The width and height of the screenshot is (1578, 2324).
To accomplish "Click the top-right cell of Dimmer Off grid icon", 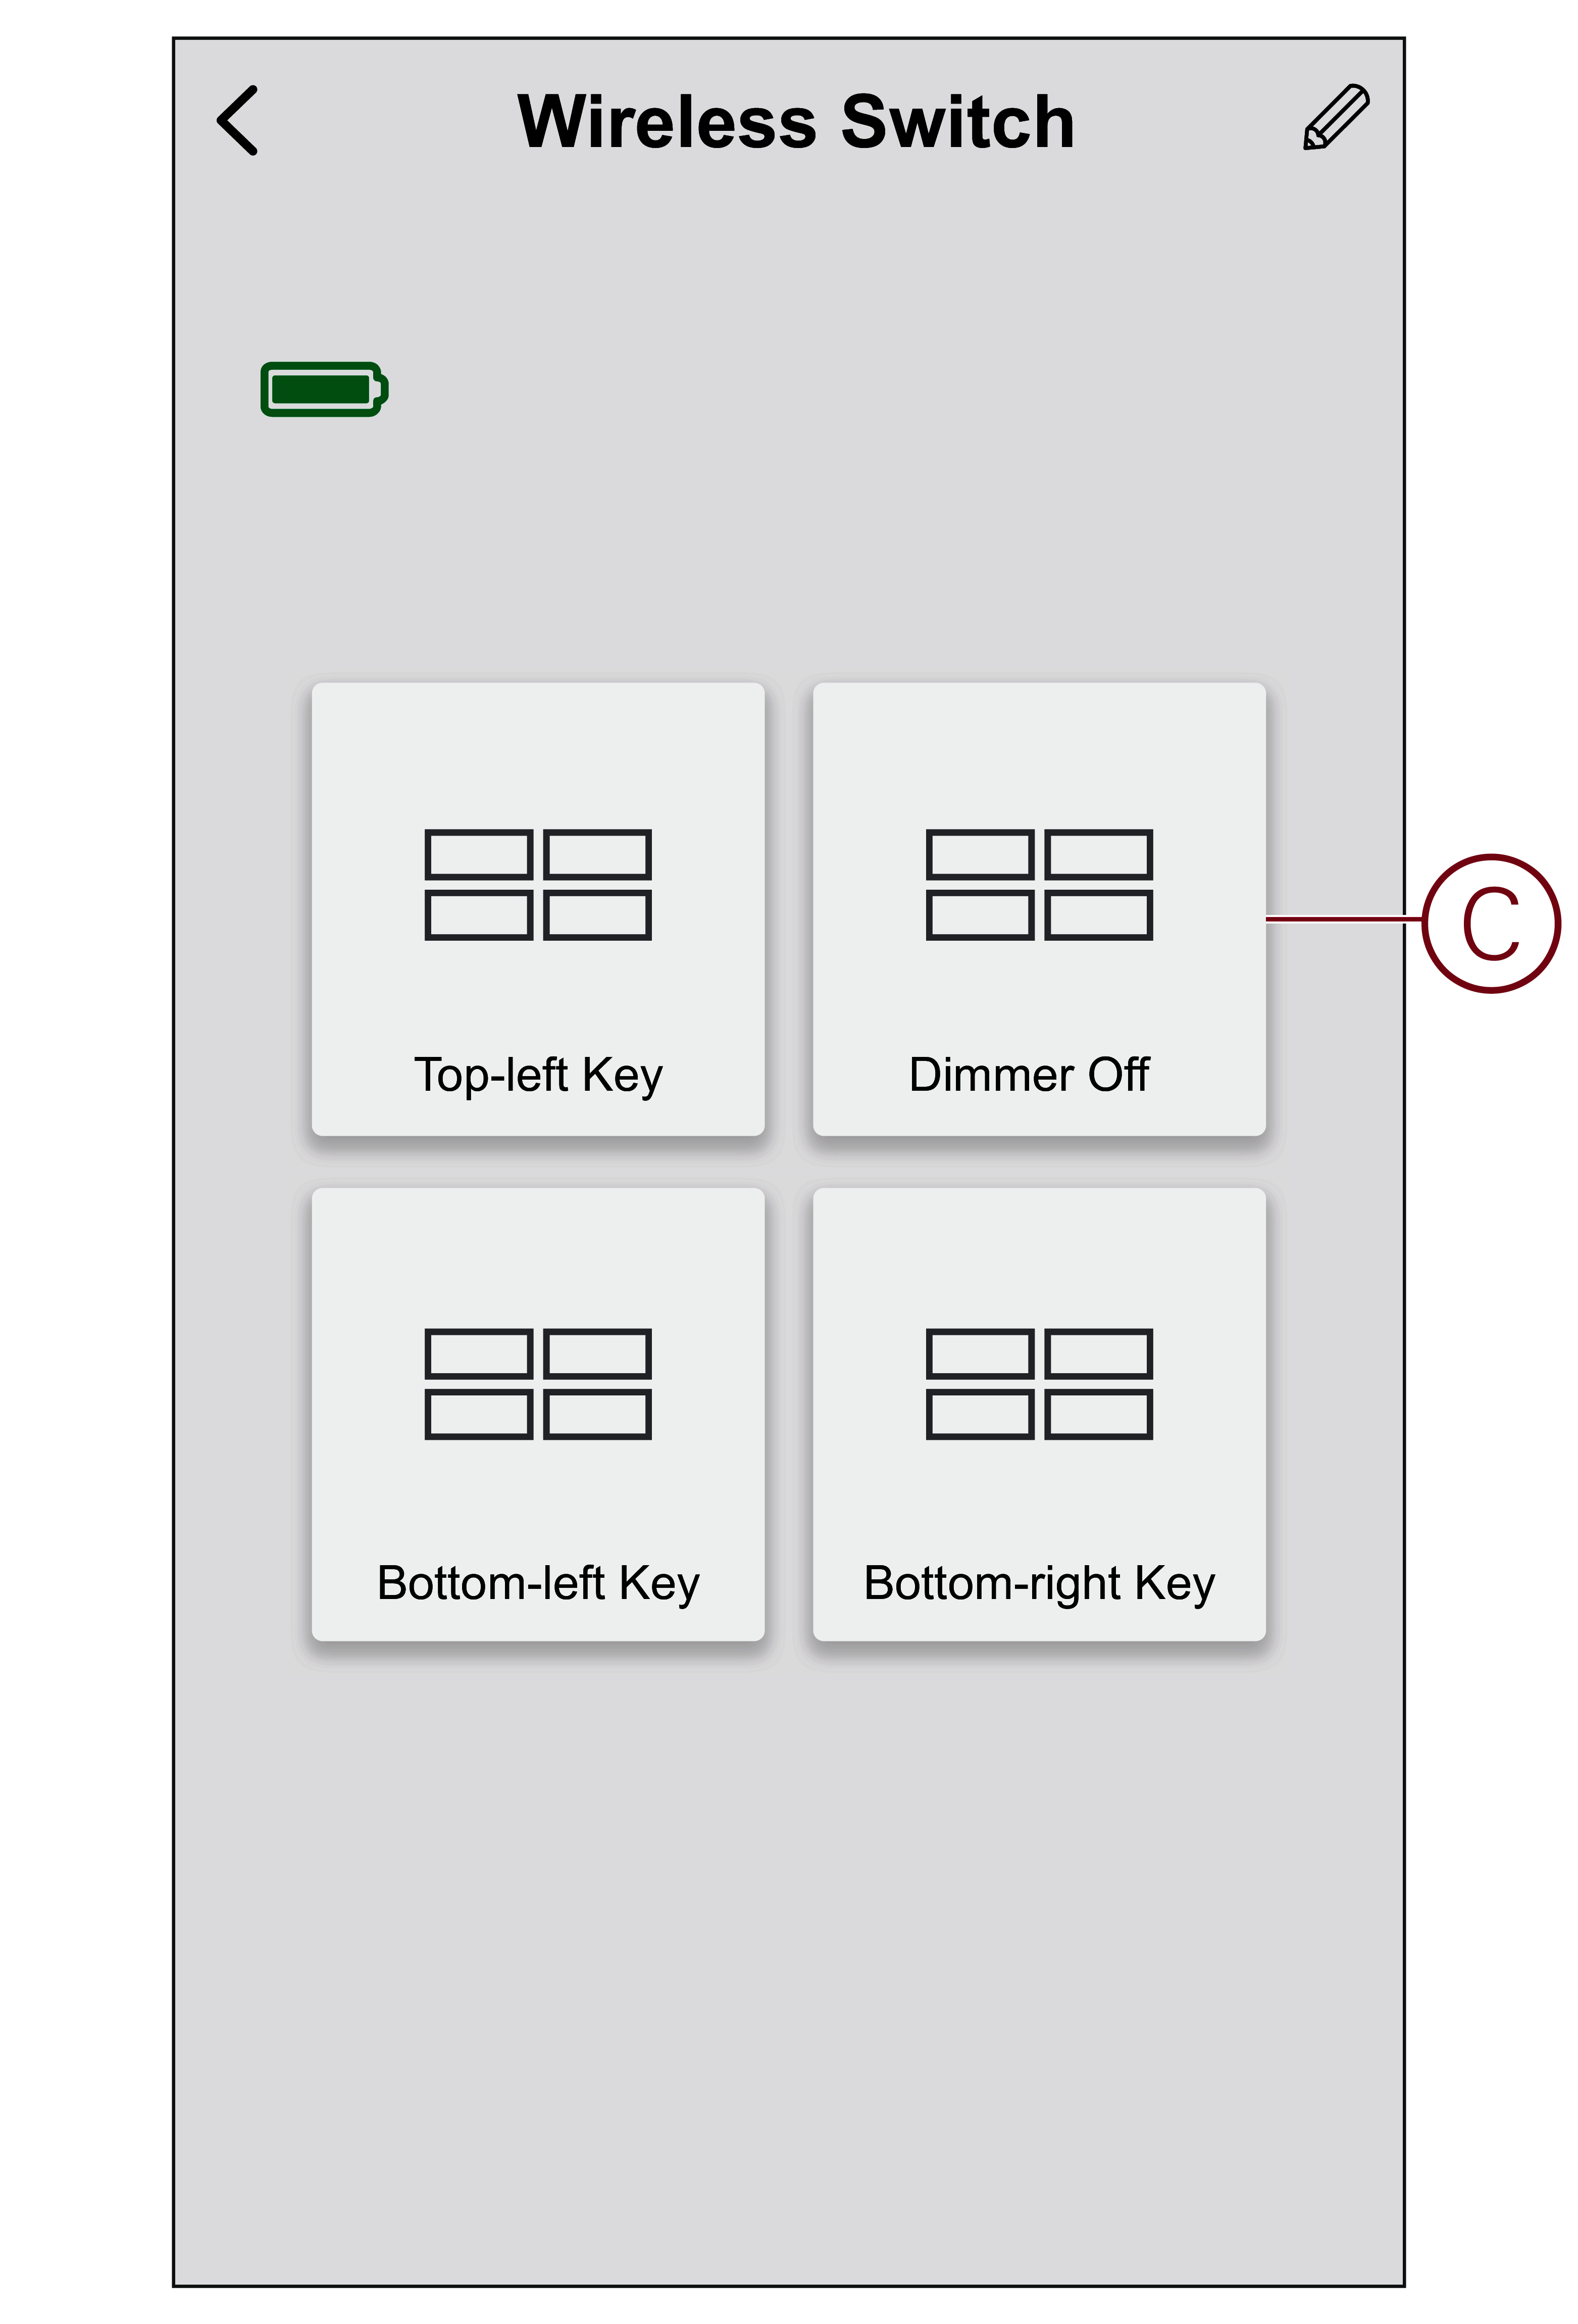I will click(x=1098, y=854).
